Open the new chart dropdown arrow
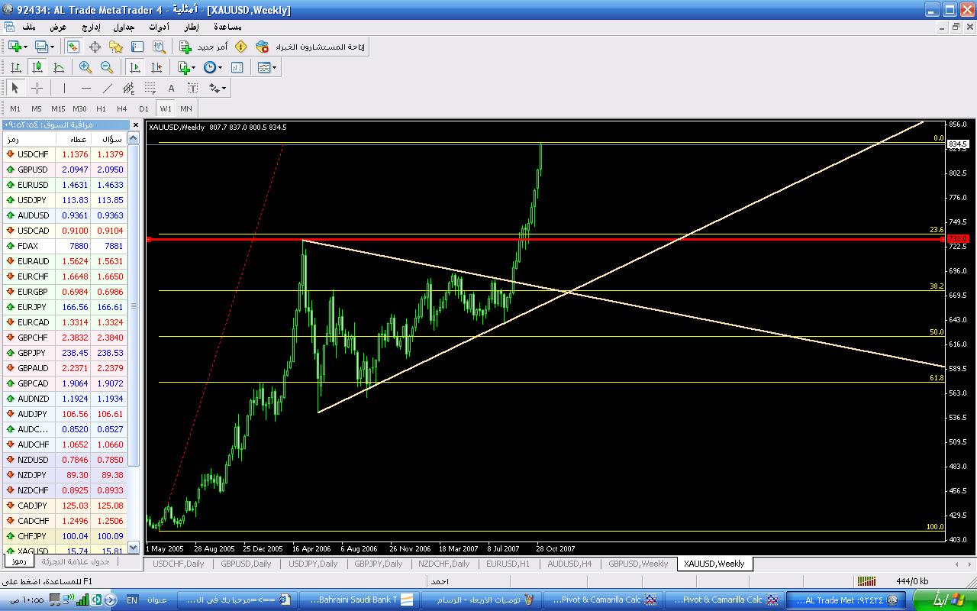 (26, 47)
